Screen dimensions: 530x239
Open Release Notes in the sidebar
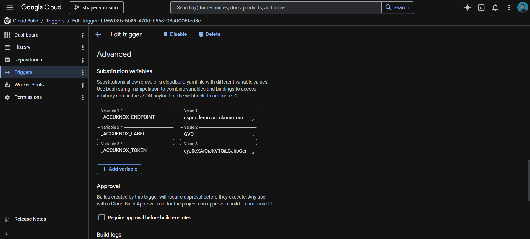pos(44,219)
